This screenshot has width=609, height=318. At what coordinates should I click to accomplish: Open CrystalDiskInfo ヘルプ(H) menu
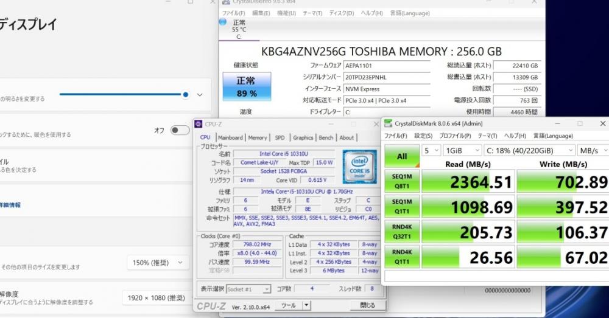[371, 13]
